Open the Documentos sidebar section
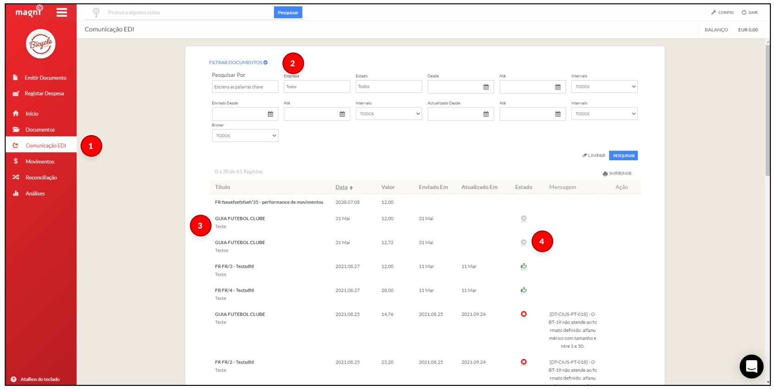774x390 pixels. (41, 130)
